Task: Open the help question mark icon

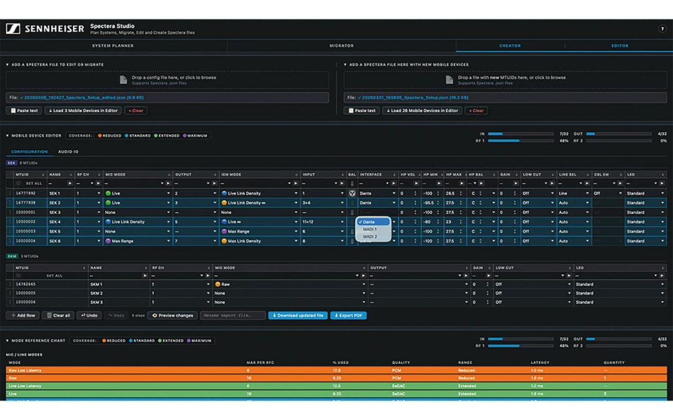Action: pyautogui.click(x=662, y=29)
